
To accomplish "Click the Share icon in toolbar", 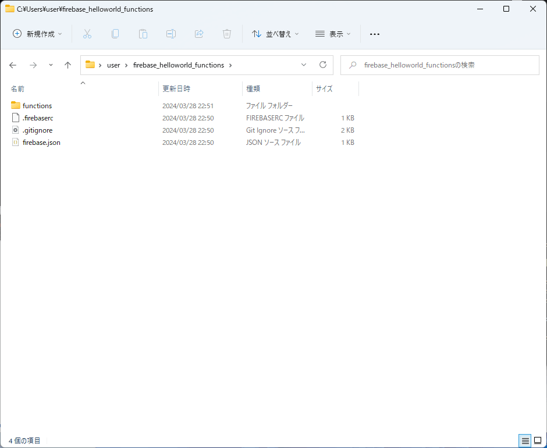I will pyautogui.click(x=199, y=34).
